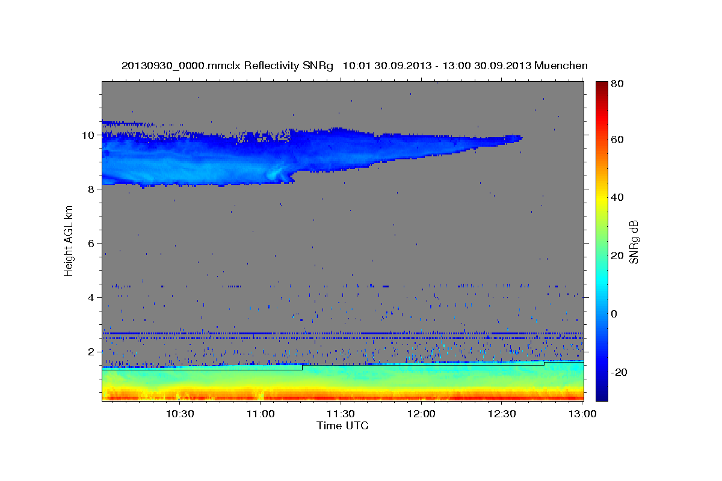Click the 10 km height tick label
This screenshot has width=722, height=481.
pos(88,135)
